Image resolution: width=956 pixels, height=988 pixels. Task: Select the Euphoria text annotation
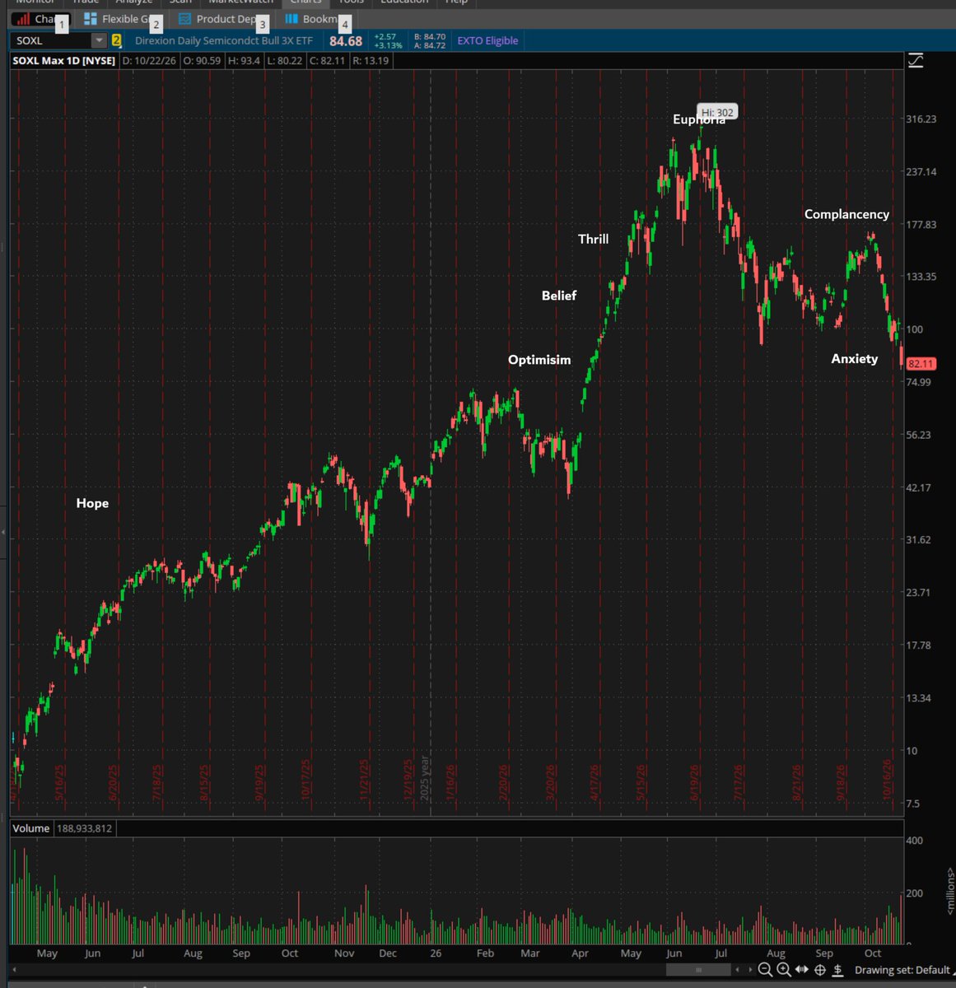pyautogui.click(x=699, y=119)
